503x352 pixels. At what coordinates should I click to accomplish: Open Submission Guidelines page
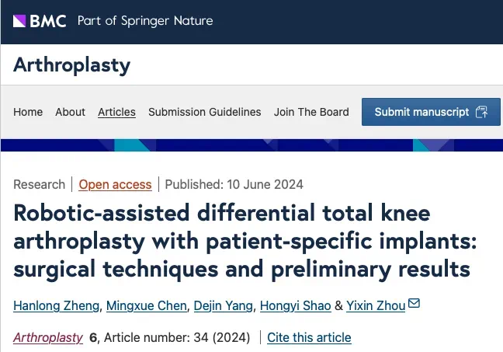(x=205, y=112)
